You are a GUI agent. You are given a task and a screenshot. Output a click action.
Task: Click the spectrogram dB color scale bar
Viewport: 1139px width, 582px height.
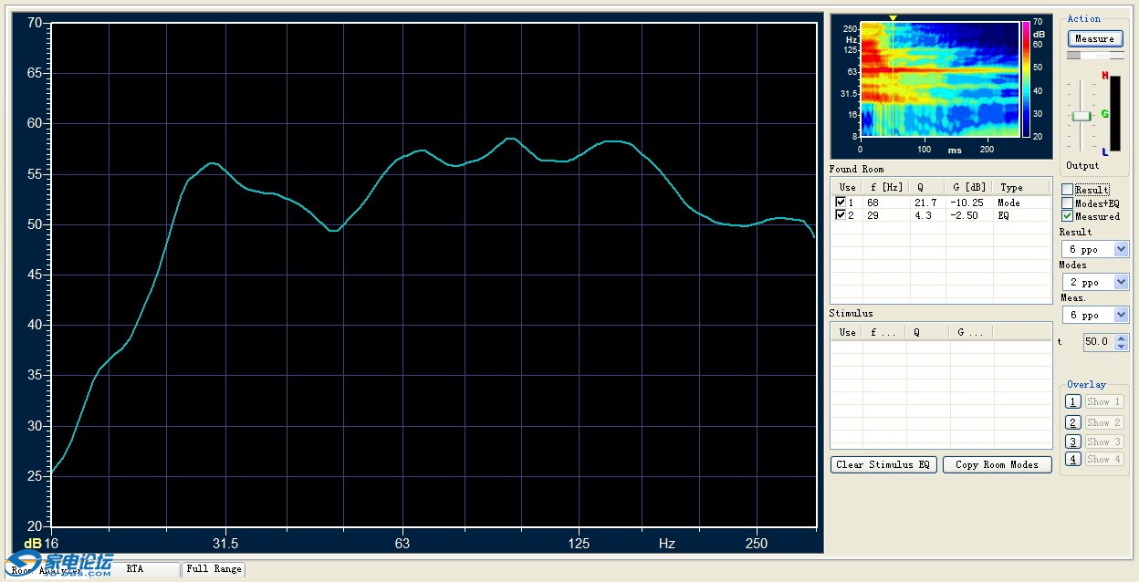coord(1026,79)
